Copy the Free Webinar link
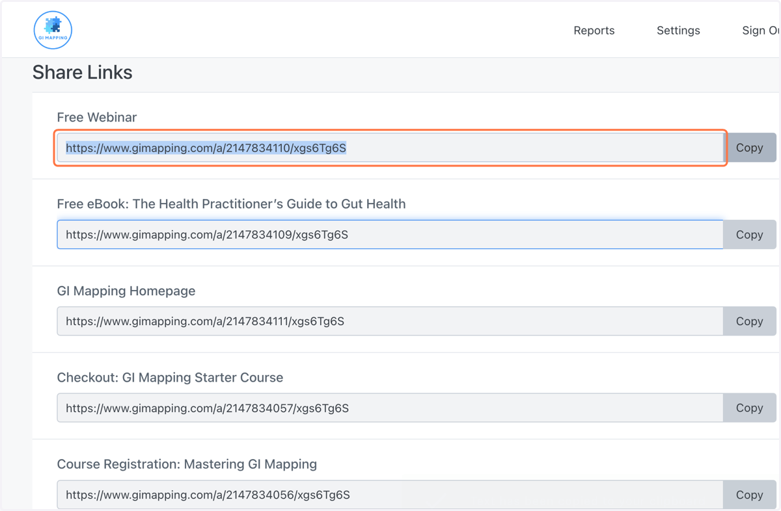The image size is (781, 511). [x=750, y=148]
